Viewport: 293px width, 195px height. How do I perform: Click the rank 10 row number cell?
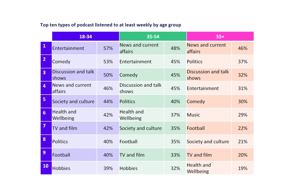[46, 168]
